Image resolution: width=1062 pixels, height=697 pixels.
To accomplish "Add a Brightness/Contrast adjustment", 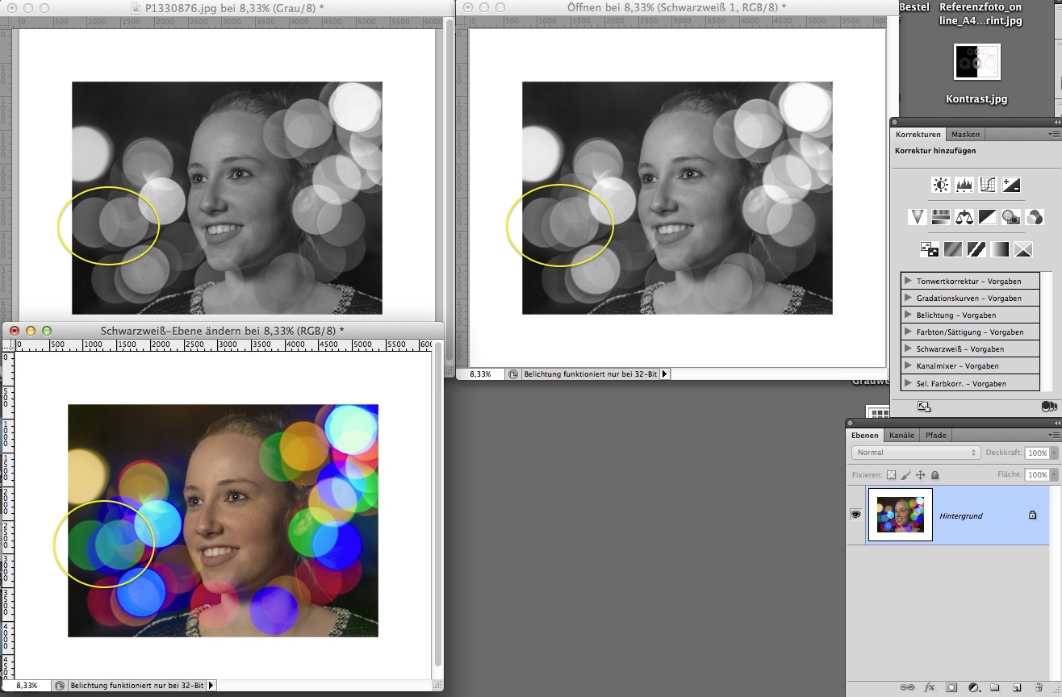I will click(x=940, y=185).
